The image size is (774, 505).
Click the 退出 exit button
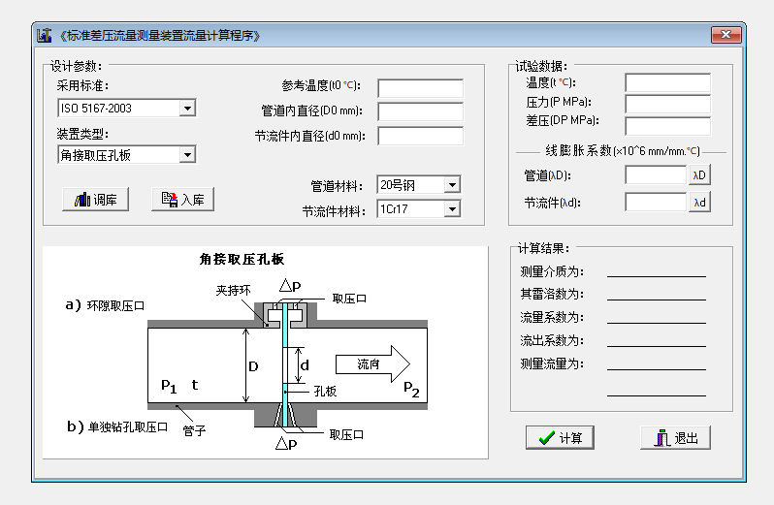(x=675, y=437)
